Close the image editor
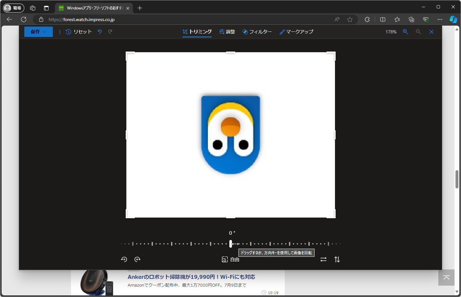The image size is (461, 297). click(431, 31)
